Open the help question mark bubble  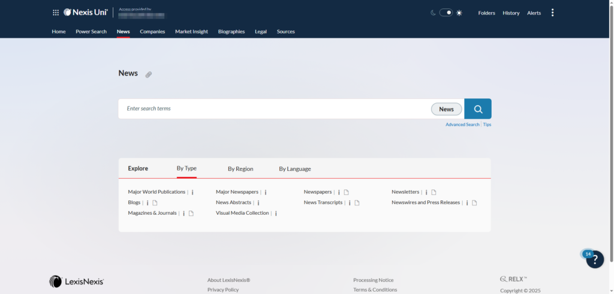tap(594, 259)
